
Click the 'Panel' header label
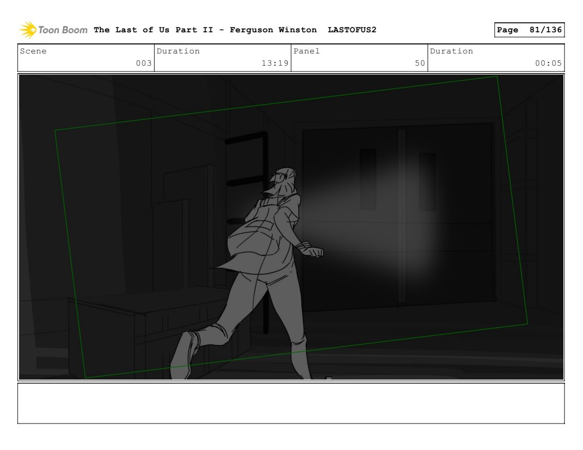coord(306,51)
